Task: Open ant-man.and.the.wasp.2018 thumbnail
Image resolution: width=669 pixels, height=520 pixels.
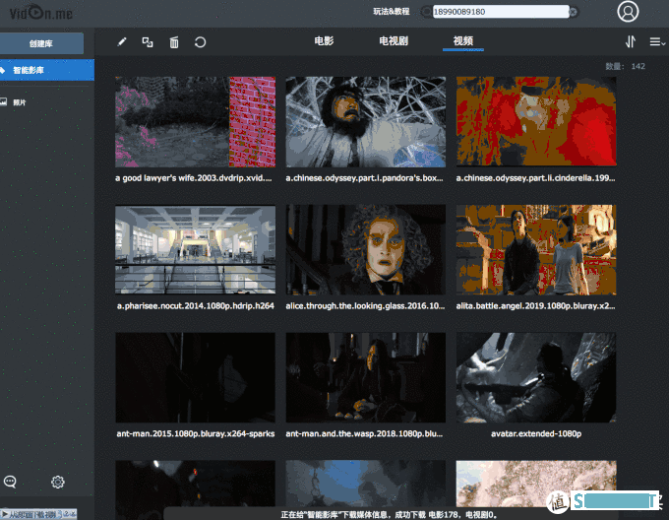Action: point(366,378)
